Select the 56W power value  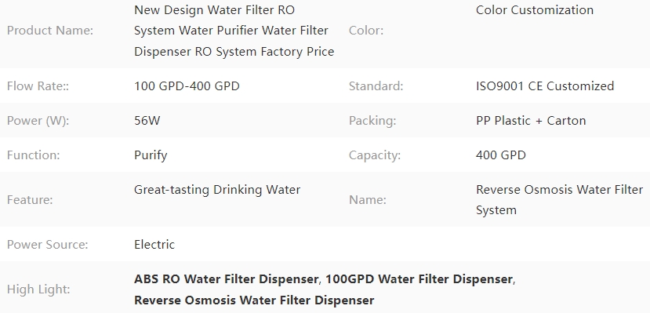pos(147,120)
